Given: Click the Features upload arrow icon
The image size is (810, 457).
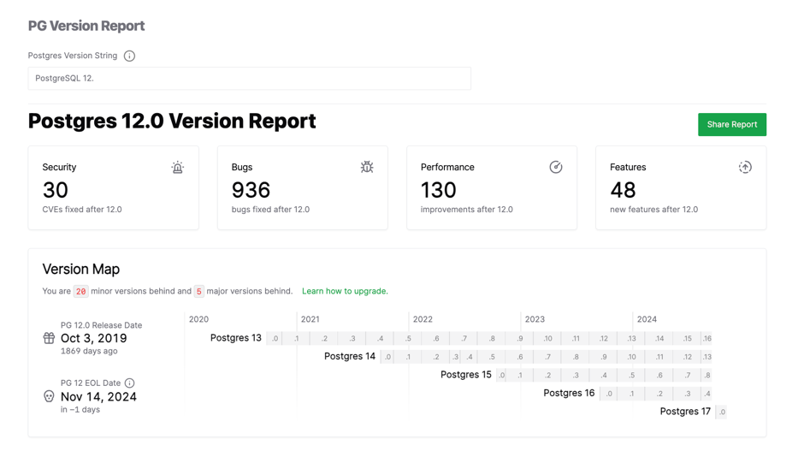Looking at the screenshot, I should point(745,168).
